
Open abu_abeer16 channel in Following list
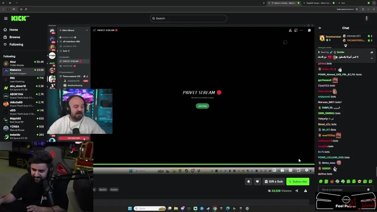click(24, 88)
